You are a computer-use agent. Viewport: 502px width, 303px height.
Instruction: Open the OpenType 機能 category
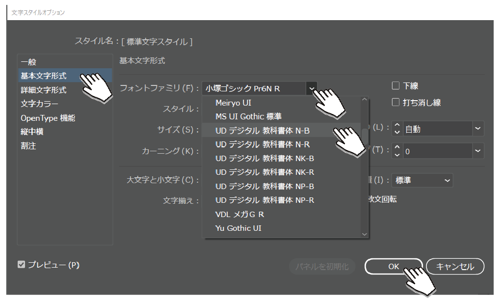[x=48, y=118]
